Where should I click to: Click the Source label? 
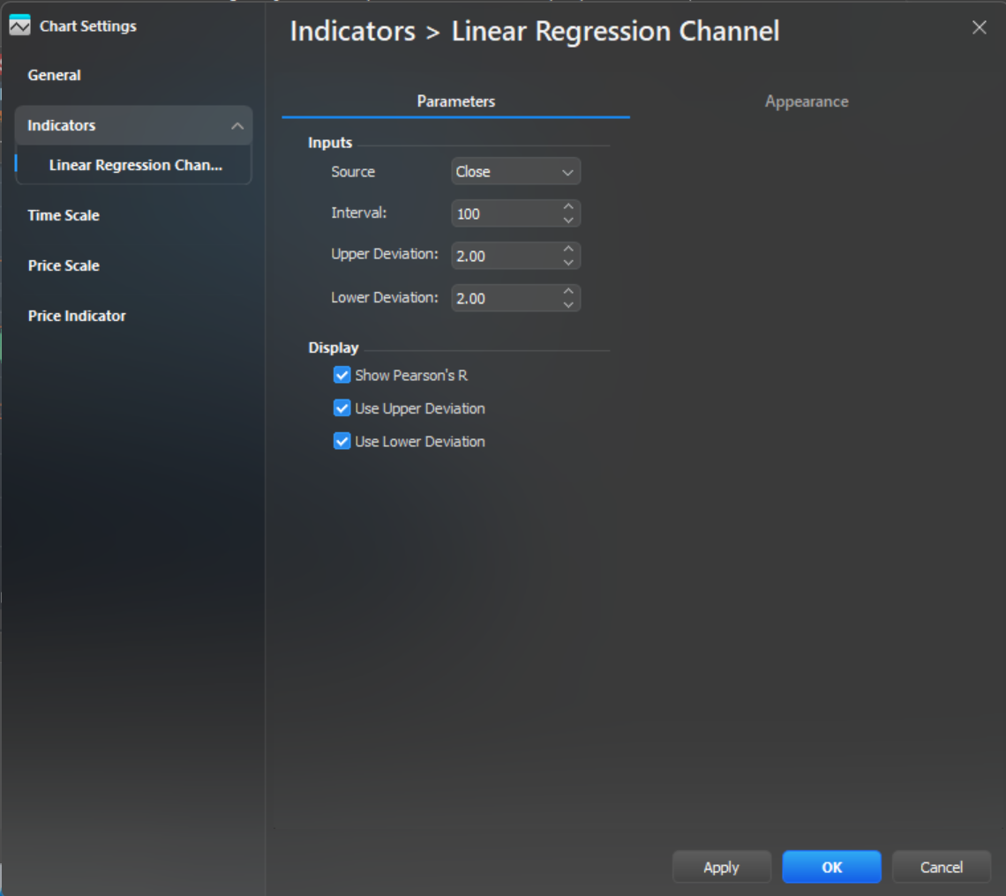pos(353,172)
